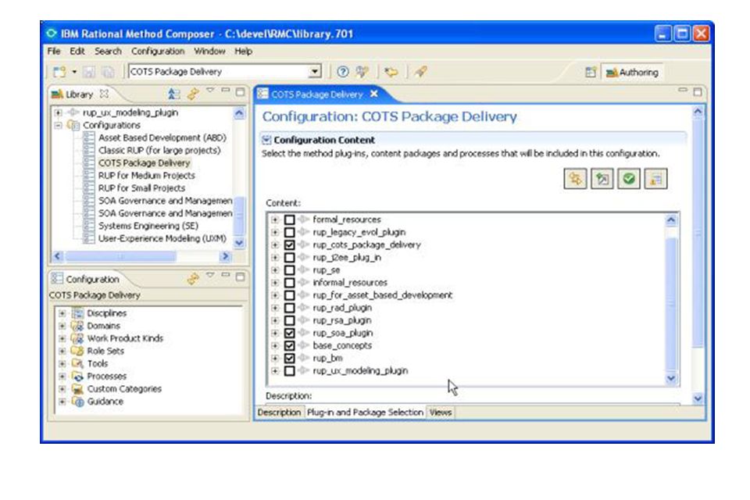Image resolution: width=750 pixels, height=500 pixels.
Task: Click the pin toolbar icon
Action: 421,72
